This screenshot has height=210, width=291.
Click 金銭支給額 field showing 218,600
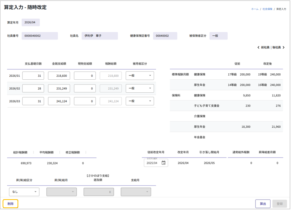click(x=59, y=76)
